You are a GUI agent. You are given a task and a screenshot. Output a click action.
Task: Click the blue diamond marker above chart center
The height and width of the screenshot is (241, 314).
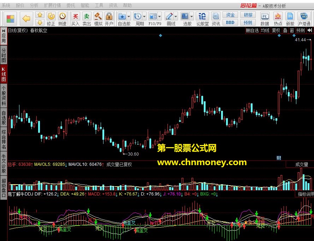click(x=160, y=36)
